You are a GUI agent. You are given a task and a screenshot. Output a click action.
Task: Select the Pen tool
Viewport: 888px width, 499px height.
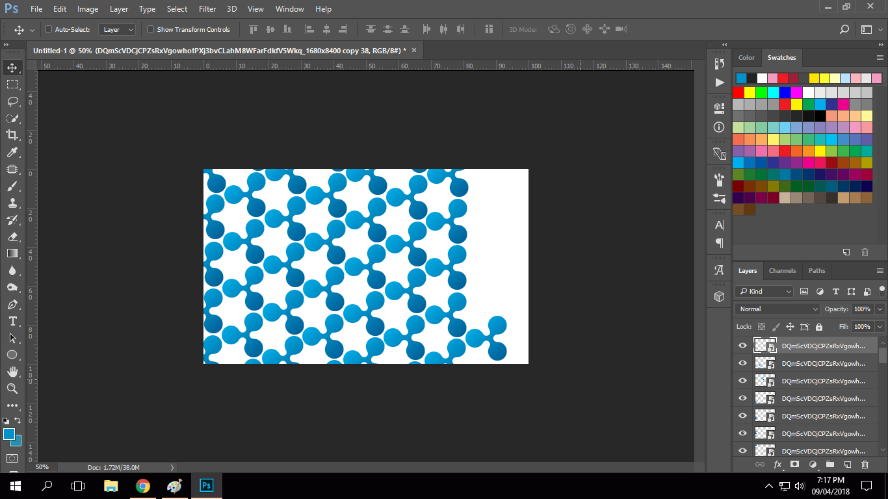12,304
